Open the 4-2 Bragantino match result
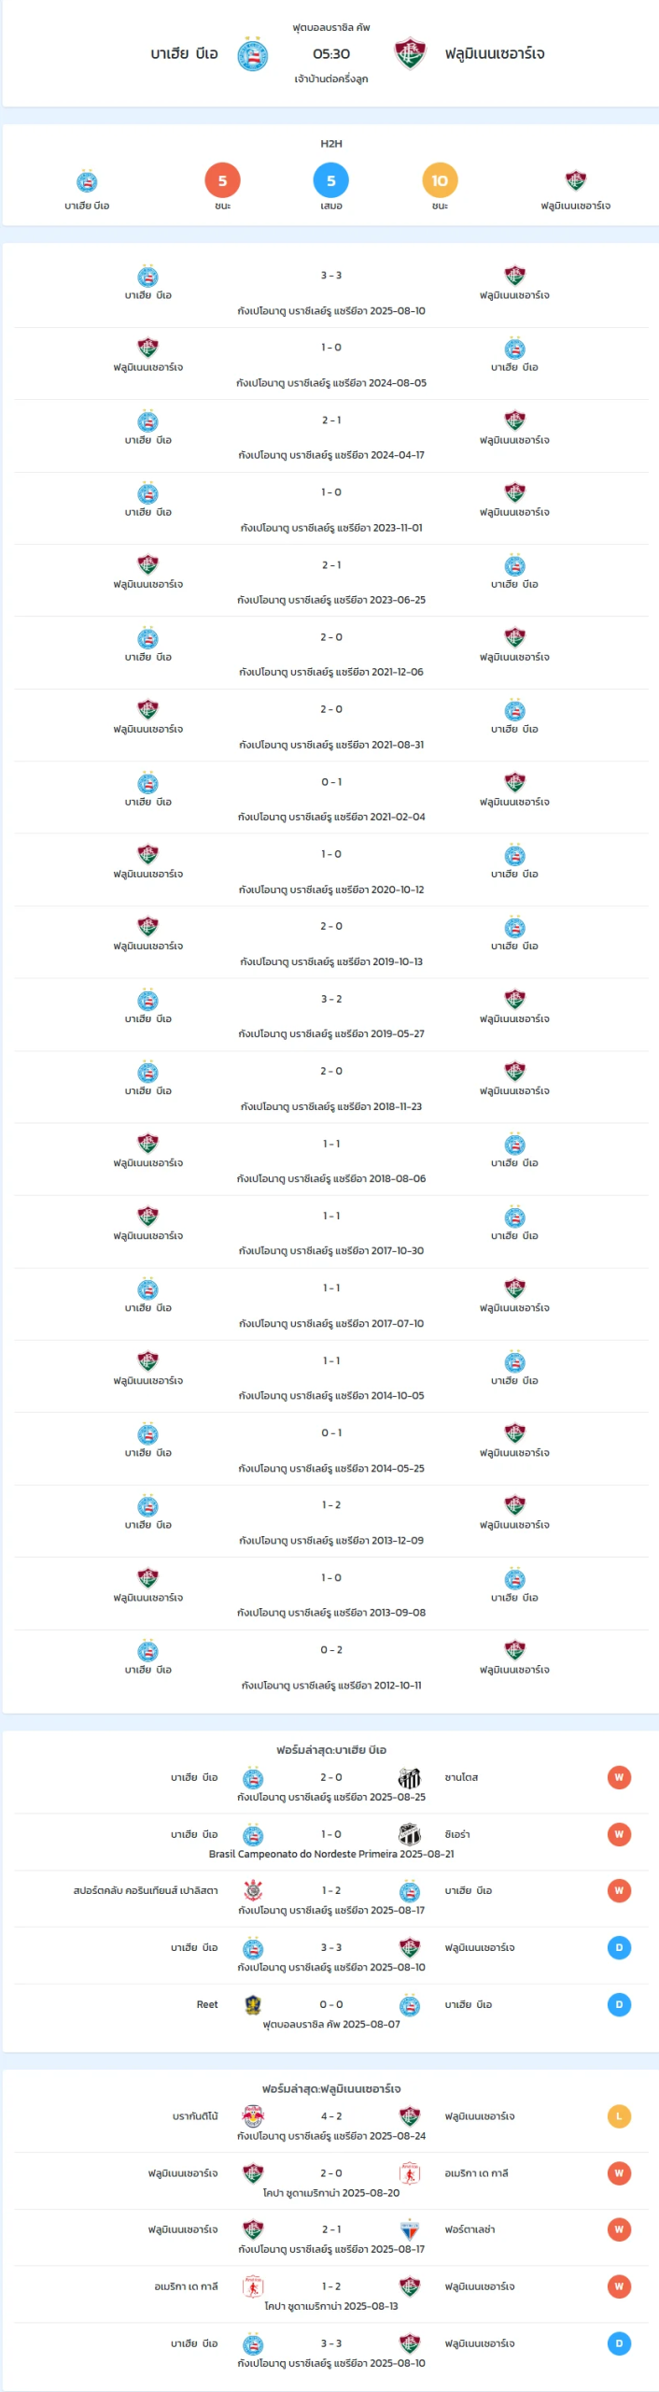The height and width of the screenshot is (2392, 659). 331,2125
